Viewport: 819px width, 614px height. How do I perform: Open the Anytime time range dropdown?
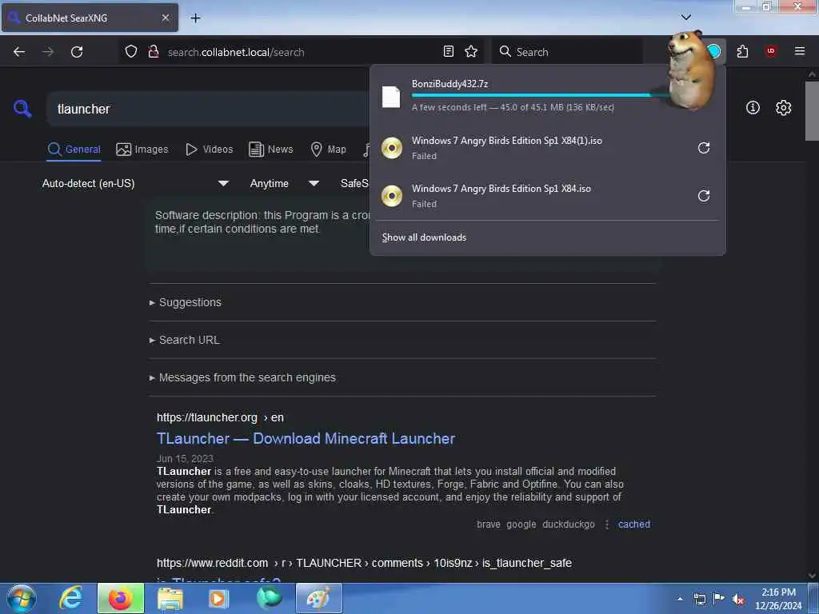click(x=285, y=183)
